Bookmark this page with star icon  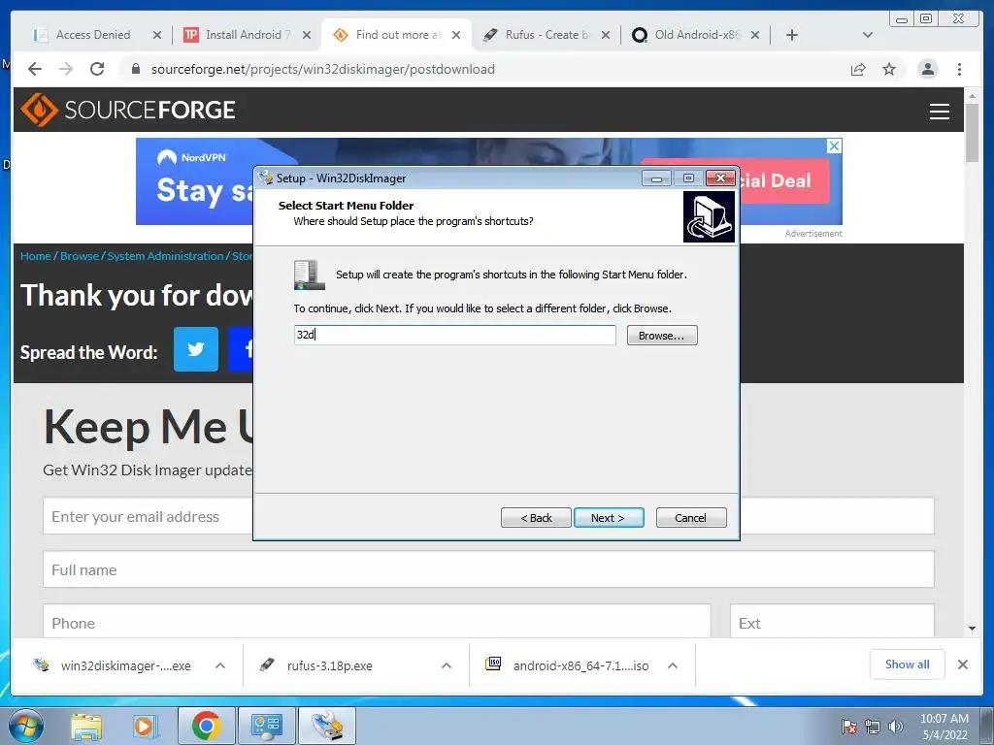(889, 69)
